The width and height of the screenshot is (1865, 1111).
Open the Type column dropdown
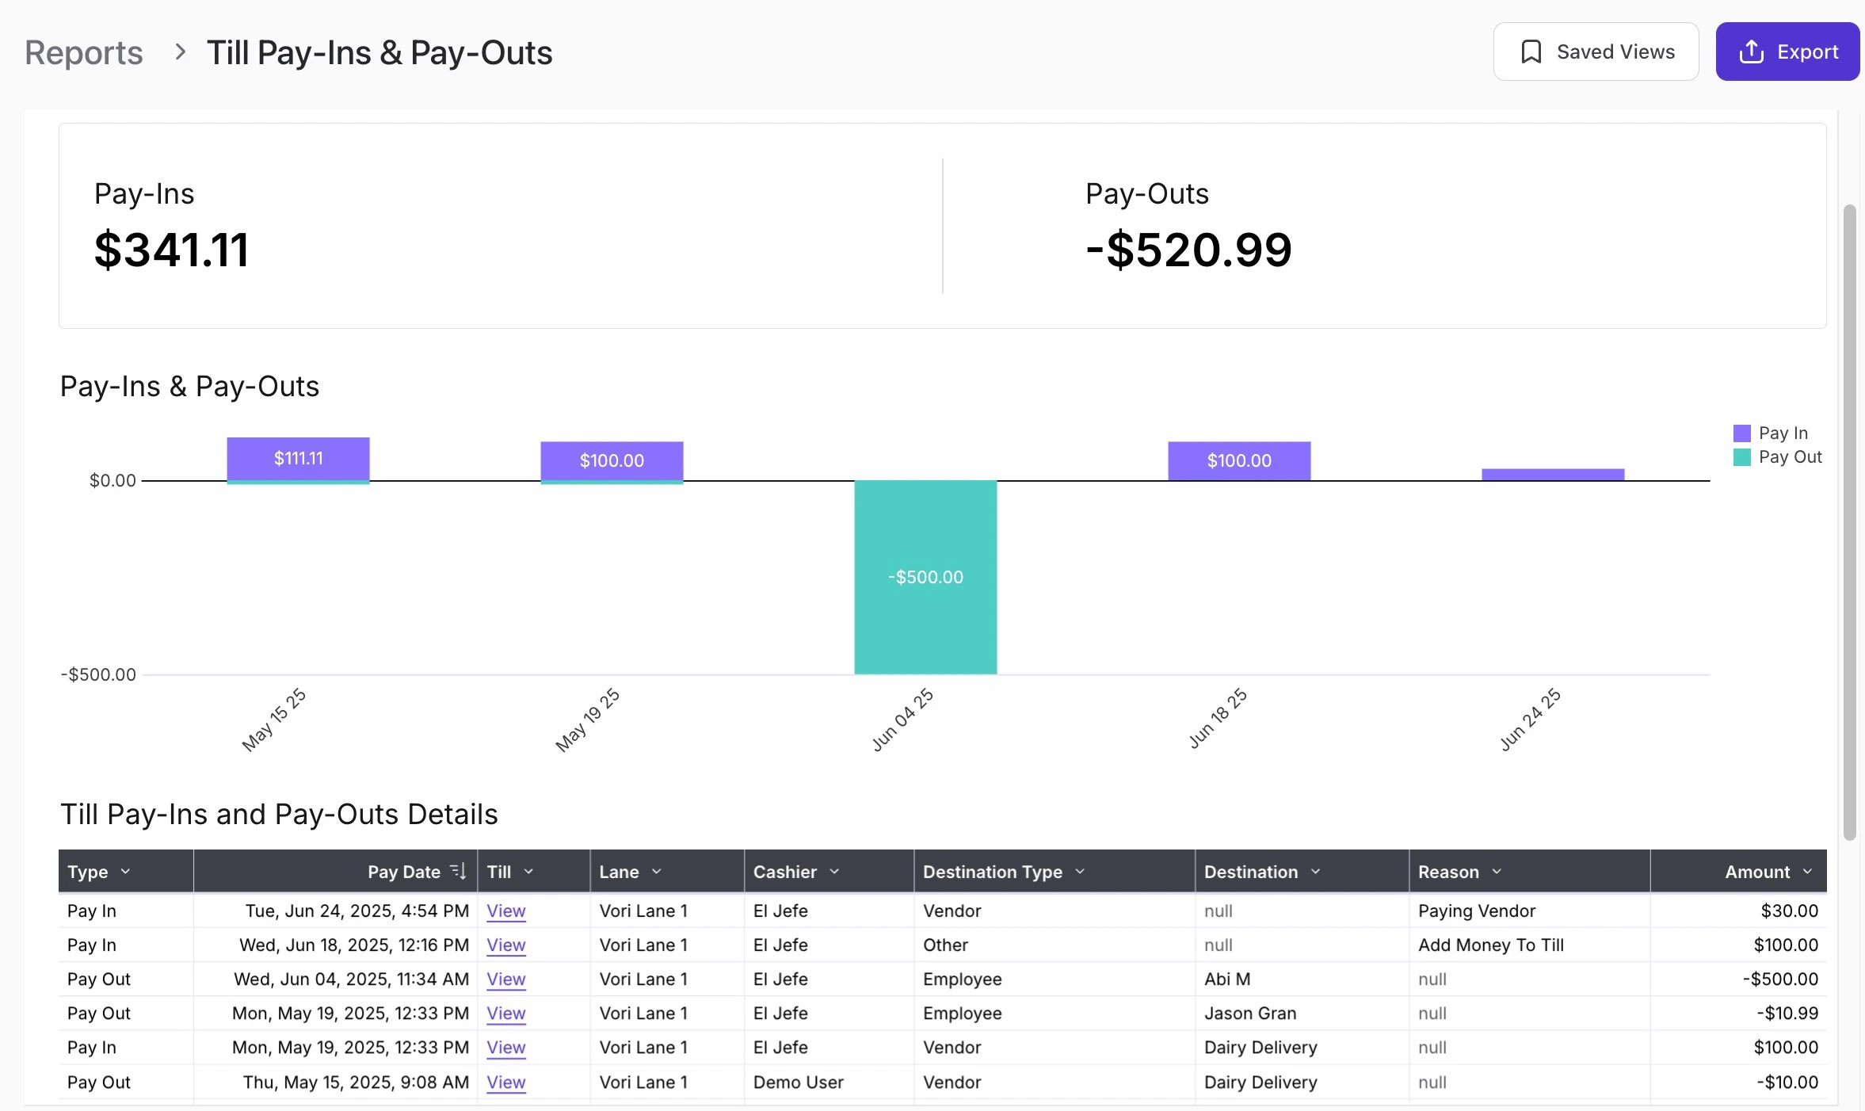coord(125,872)
